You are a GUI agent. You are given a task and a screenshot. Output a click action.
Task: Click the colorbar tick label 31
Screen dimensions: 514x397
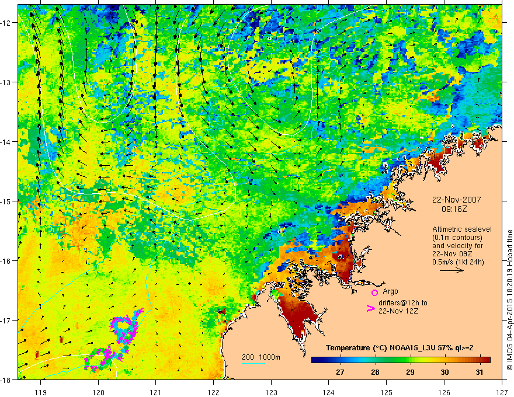(480, 372)
